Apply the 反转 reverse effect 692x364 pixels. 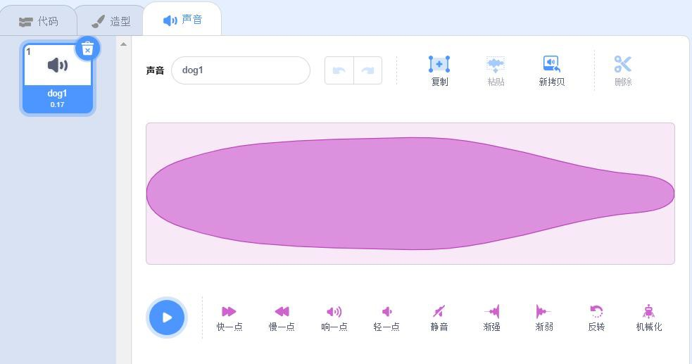(596, 318)
